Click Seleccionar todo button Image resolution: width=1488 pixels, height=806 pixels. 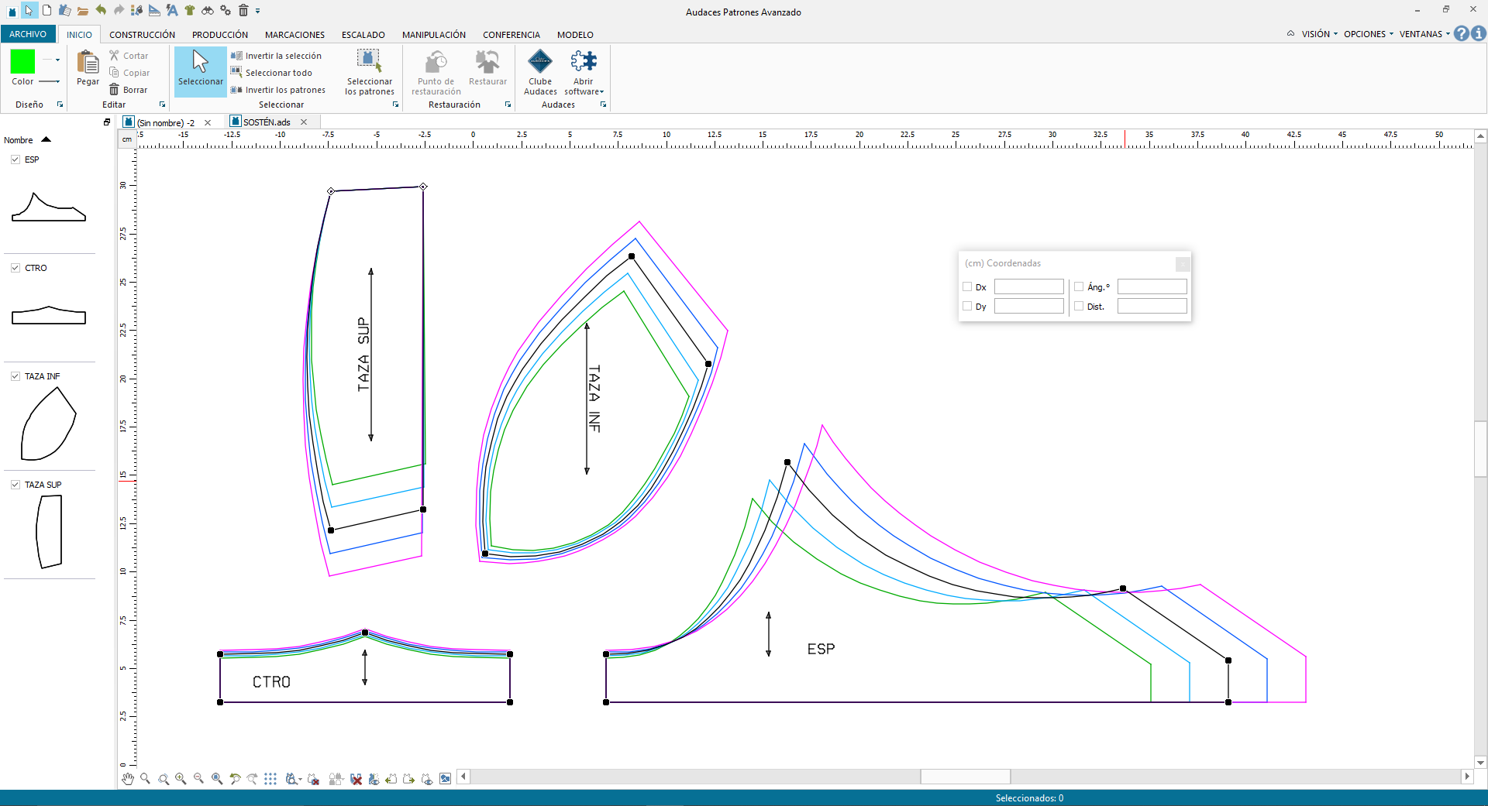pos(278,73)
